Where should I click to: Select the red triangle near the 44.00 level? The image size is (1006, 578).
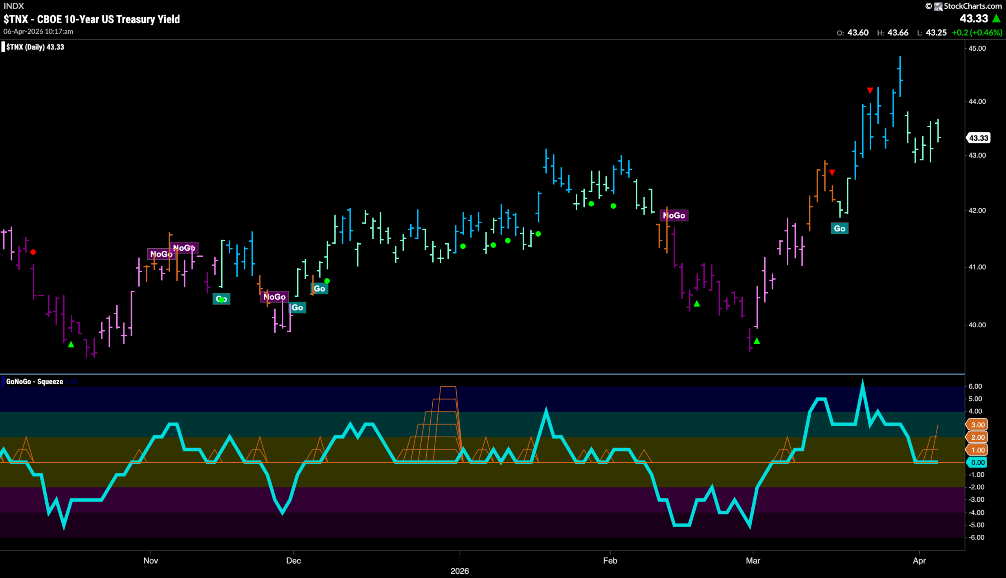click(870, 91)
